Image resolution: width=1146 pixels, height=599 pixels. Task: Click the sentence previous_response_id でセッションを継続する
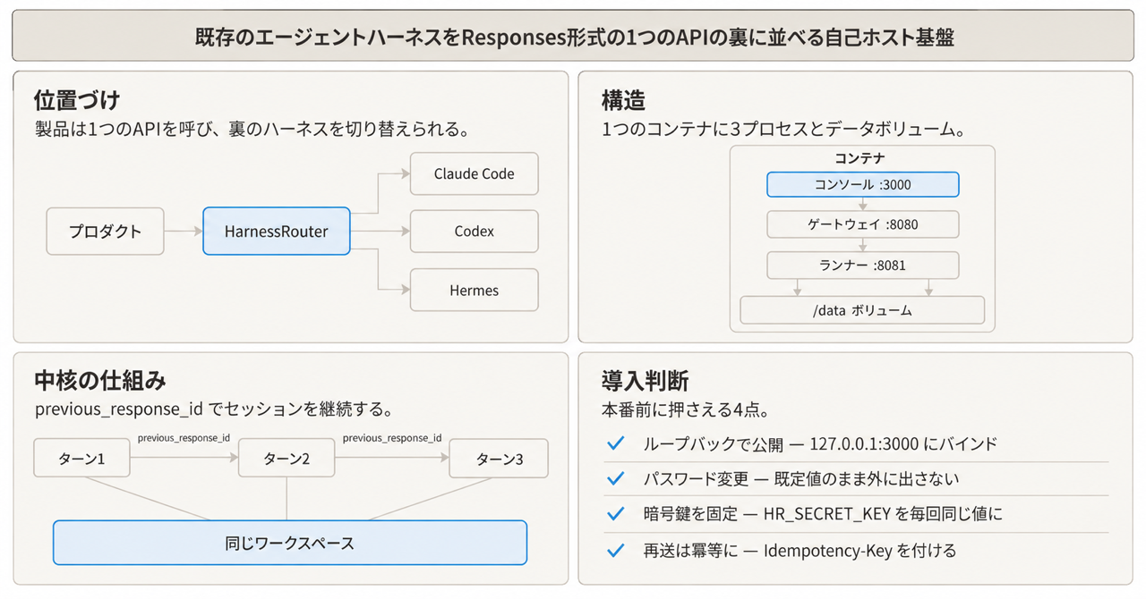point(213,410)
